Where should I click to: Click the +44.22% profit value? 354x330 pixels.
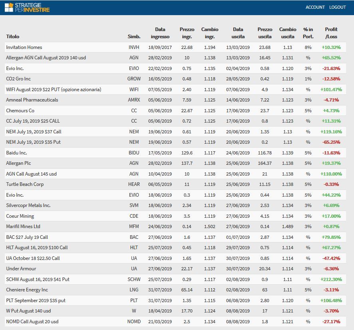[x=331, y=195]
